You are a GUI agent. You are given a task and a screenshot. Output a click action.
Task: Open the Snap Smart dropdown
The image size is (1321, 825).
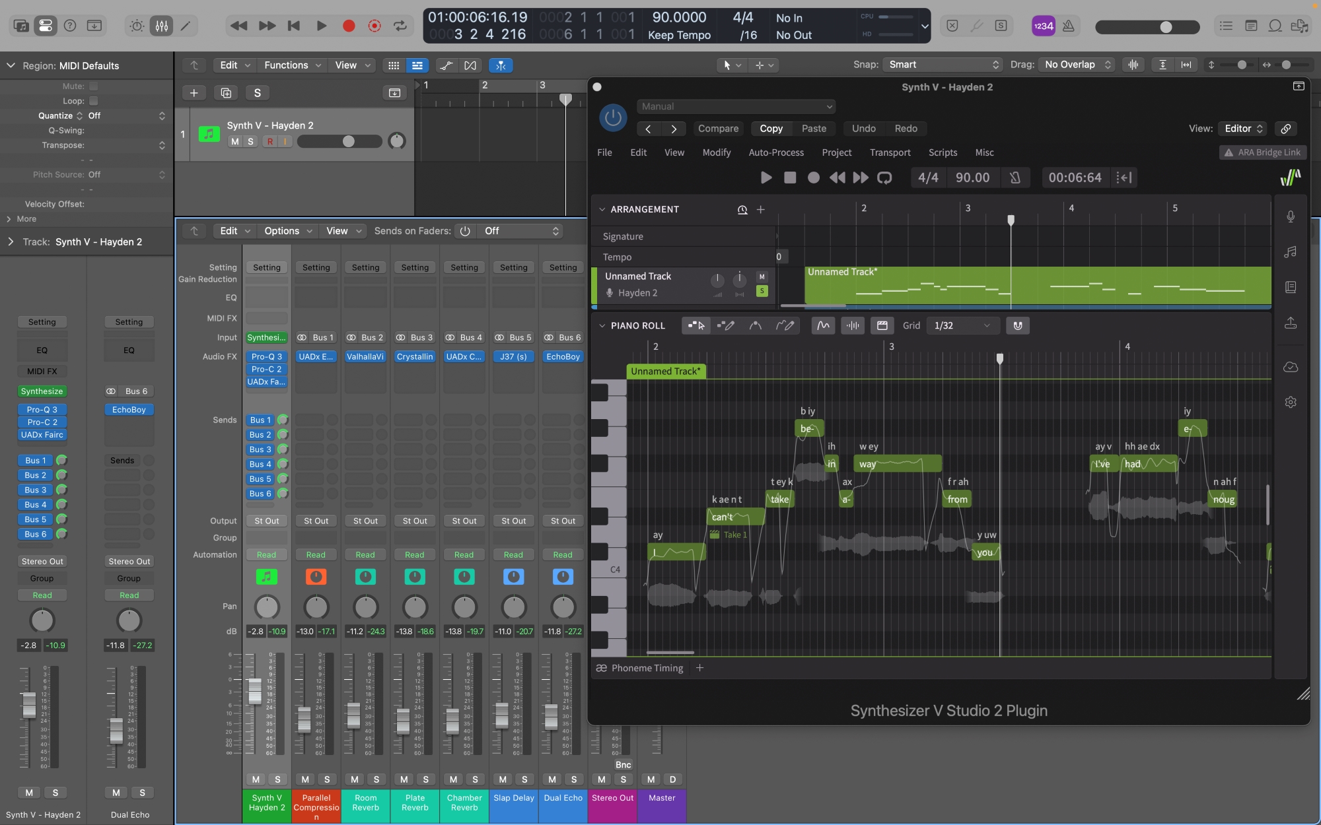[x=943, y=65]
